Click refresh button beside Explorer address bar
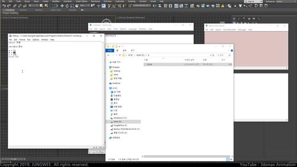Viewport: 297px width, 167px height. (x=213, y=55)
